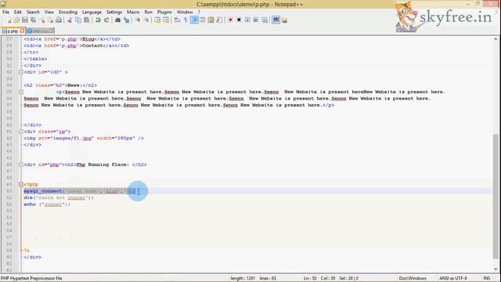501x282 pixels.
Task: Click 'length : 1261' in the status bar
Action: coord(243,278)
